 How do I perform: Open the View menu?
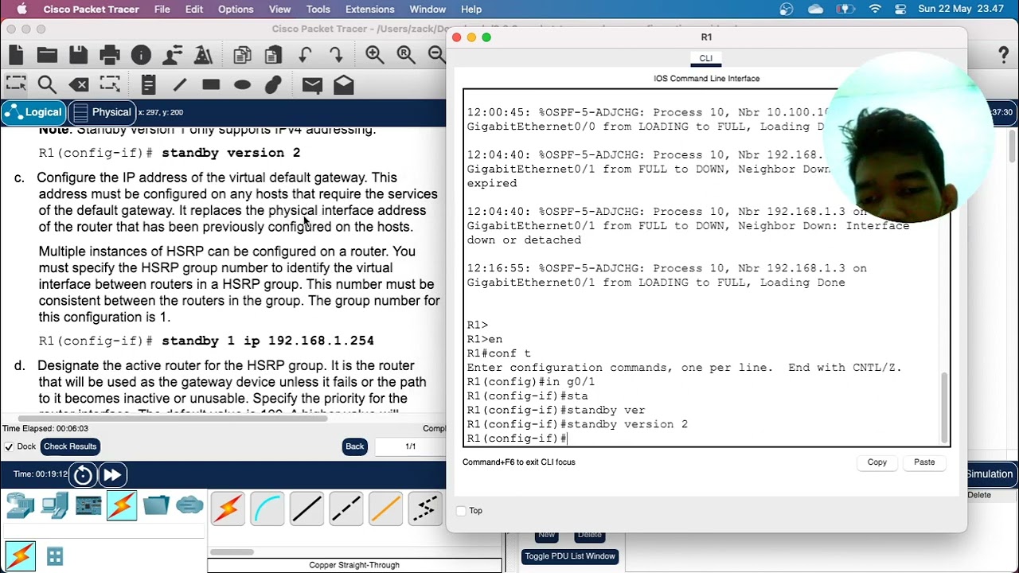279,9
